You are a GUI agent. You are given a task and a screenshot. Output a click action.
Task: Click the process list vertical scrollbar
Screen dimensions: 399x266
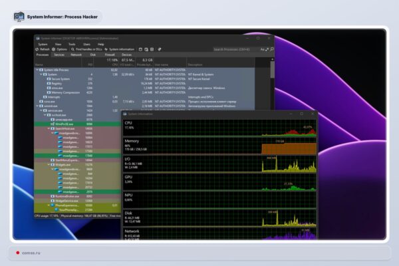point(272,70)
